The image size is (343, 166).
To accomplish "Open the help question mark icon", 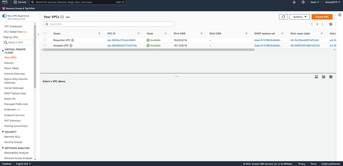I will tap(303, 2).
